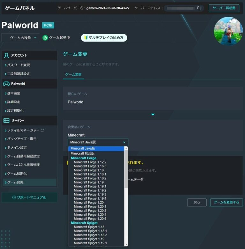Click the question mark icon on サポートマニュアル

click(x=14, y=197)
